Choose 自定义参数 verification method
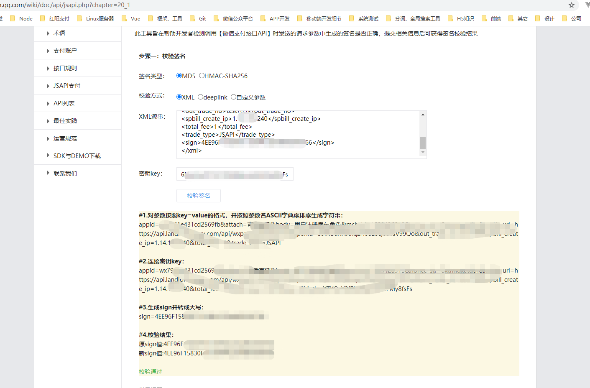Screen dimensions: 590x388 [x=233, y=97]
